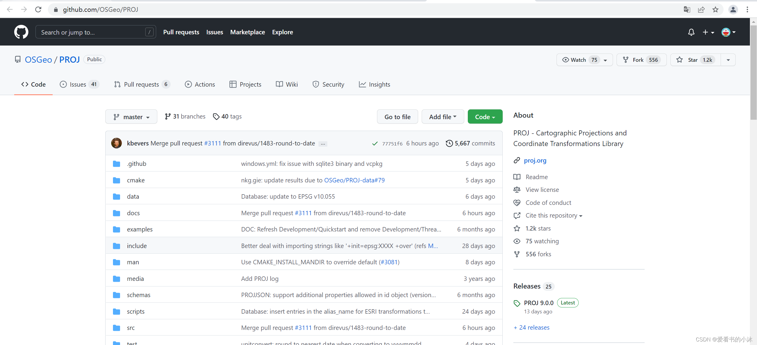This screenshot has width=757, height=345.
Task: Switch to the Code tab
Action: tap(33, 84)
